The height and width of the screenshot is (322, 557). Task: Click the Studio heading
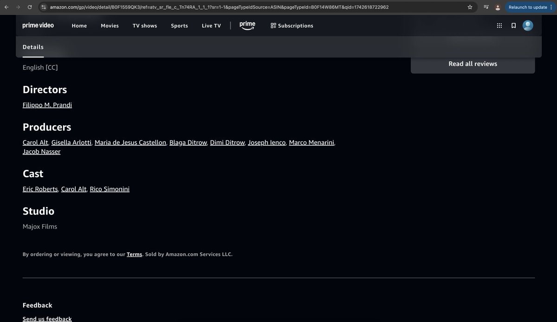tap(39, 211)
